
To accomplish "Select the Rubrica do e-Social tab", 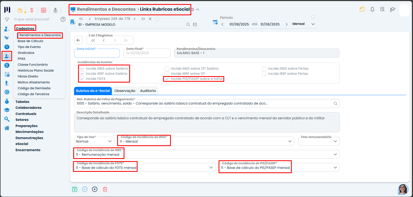I will click(x=93, y=91).
